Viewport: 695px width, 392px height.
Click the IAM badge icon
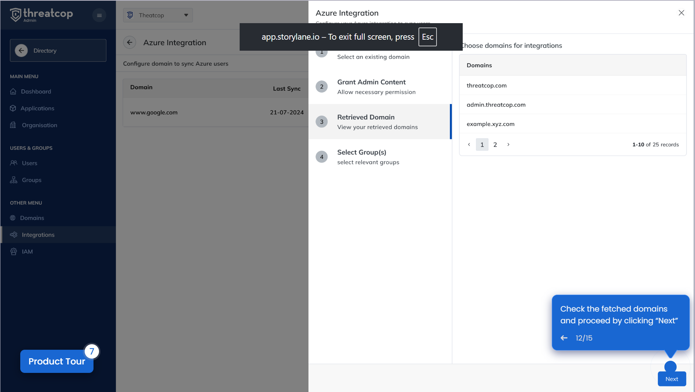(x=14, y=252)
